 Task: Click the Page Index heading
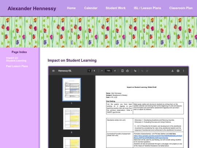coord(19,52)
